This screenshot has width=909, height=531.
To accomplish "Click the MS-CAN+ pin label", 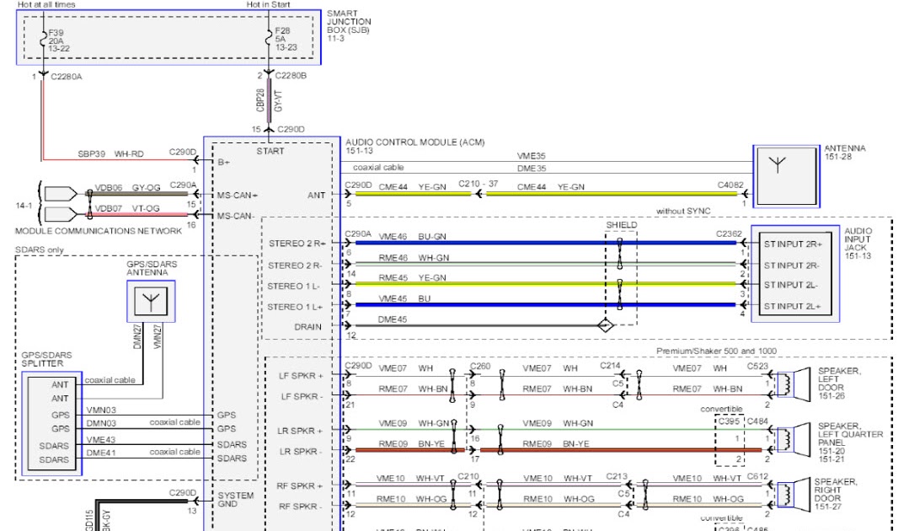I will tap(238, 196).
